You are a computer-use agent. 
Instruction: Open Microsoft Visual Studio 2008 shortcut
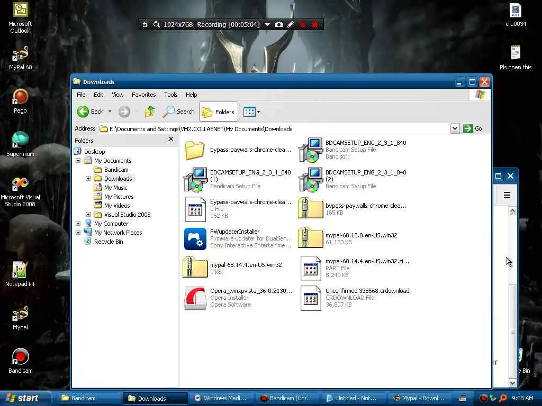(x=20, y=191)
